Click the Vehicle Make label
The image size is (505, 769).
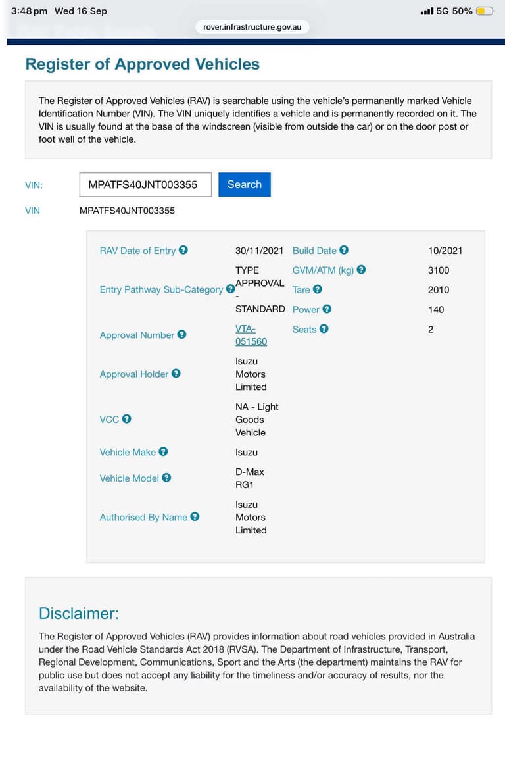[128, 452]
